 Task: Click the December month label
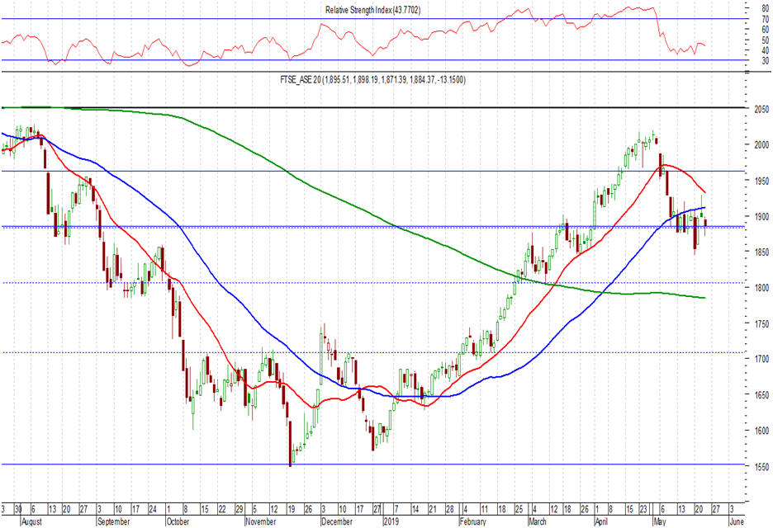(x=337, y=521)
